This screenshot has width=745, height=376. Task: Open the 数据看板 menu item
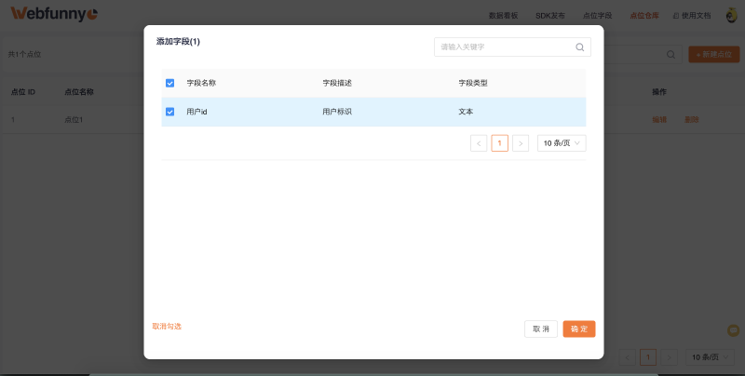(503, 15)
